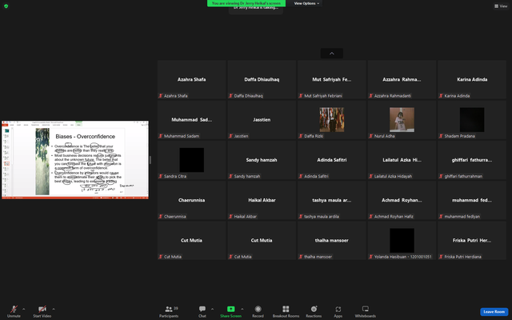Select Yolanda Hasibuan's video tile
The width and height of the screenshot is (512, 320).
402,240
